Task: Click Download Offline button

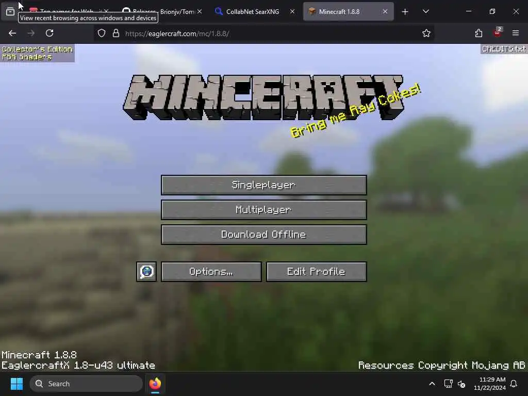Action: point(263,235)
